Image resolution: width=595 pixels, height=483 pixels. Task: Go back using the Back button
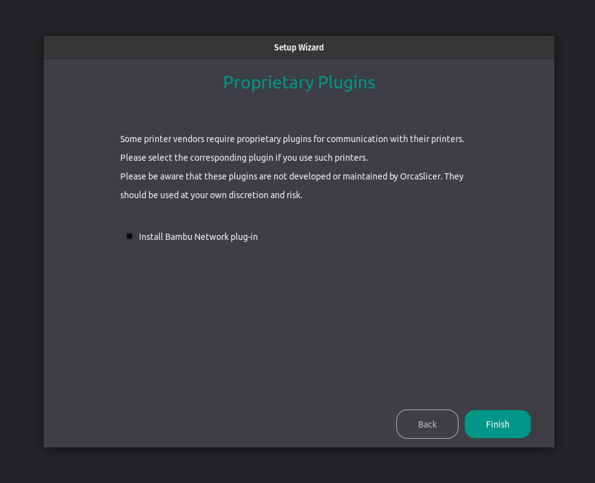pyautogui.click(x=427, y=424)
